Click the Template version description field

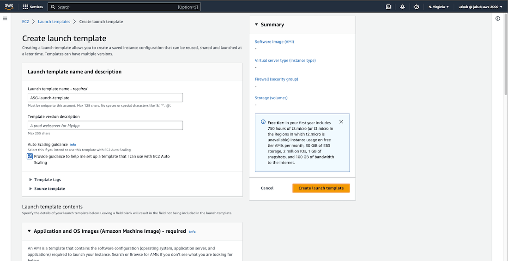(105, 126)
